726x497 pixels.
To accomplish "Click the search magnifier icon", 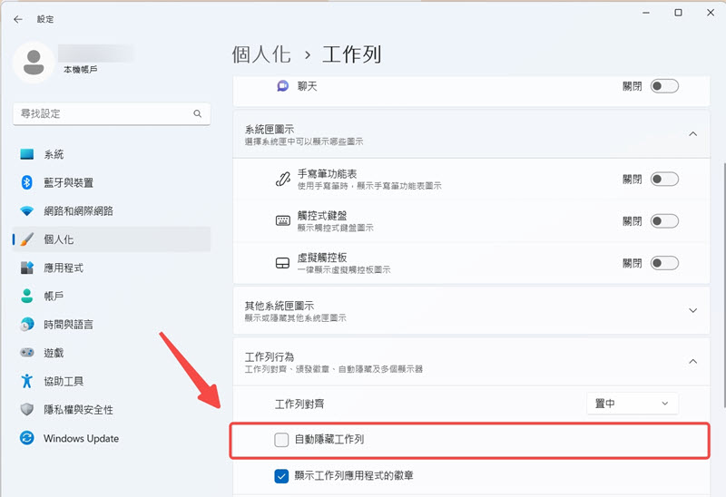I will [x=198, y=113].
